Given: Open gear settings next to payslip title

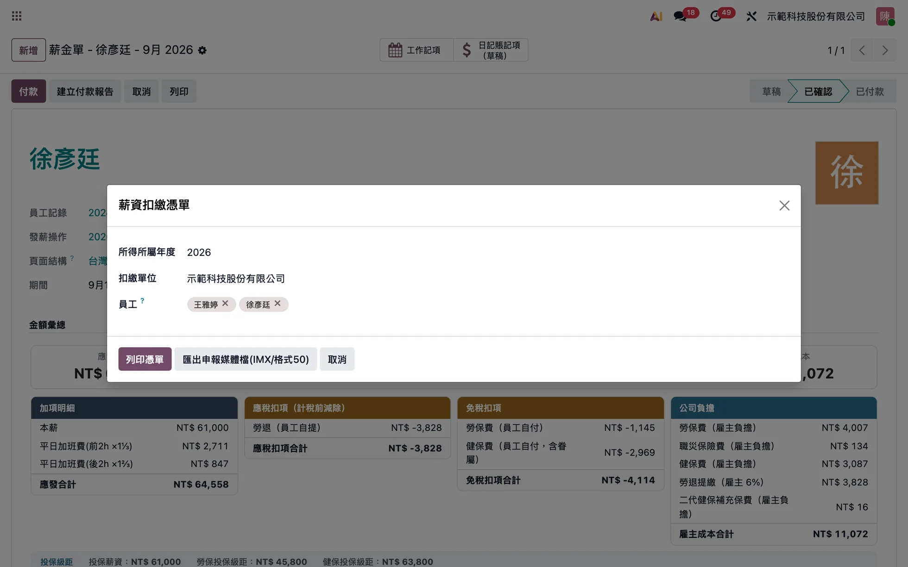Looking at the screenshot, I should coord(202,50).
